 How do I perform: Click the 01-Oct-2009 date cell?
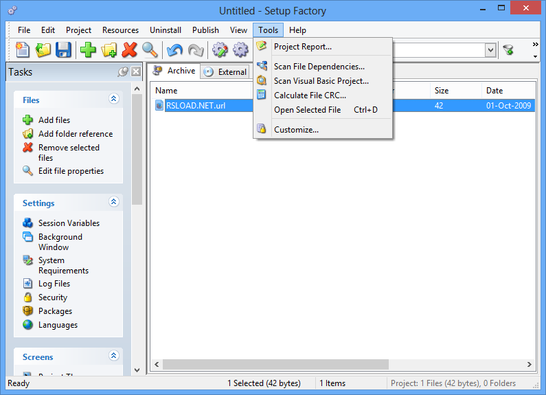508,106
